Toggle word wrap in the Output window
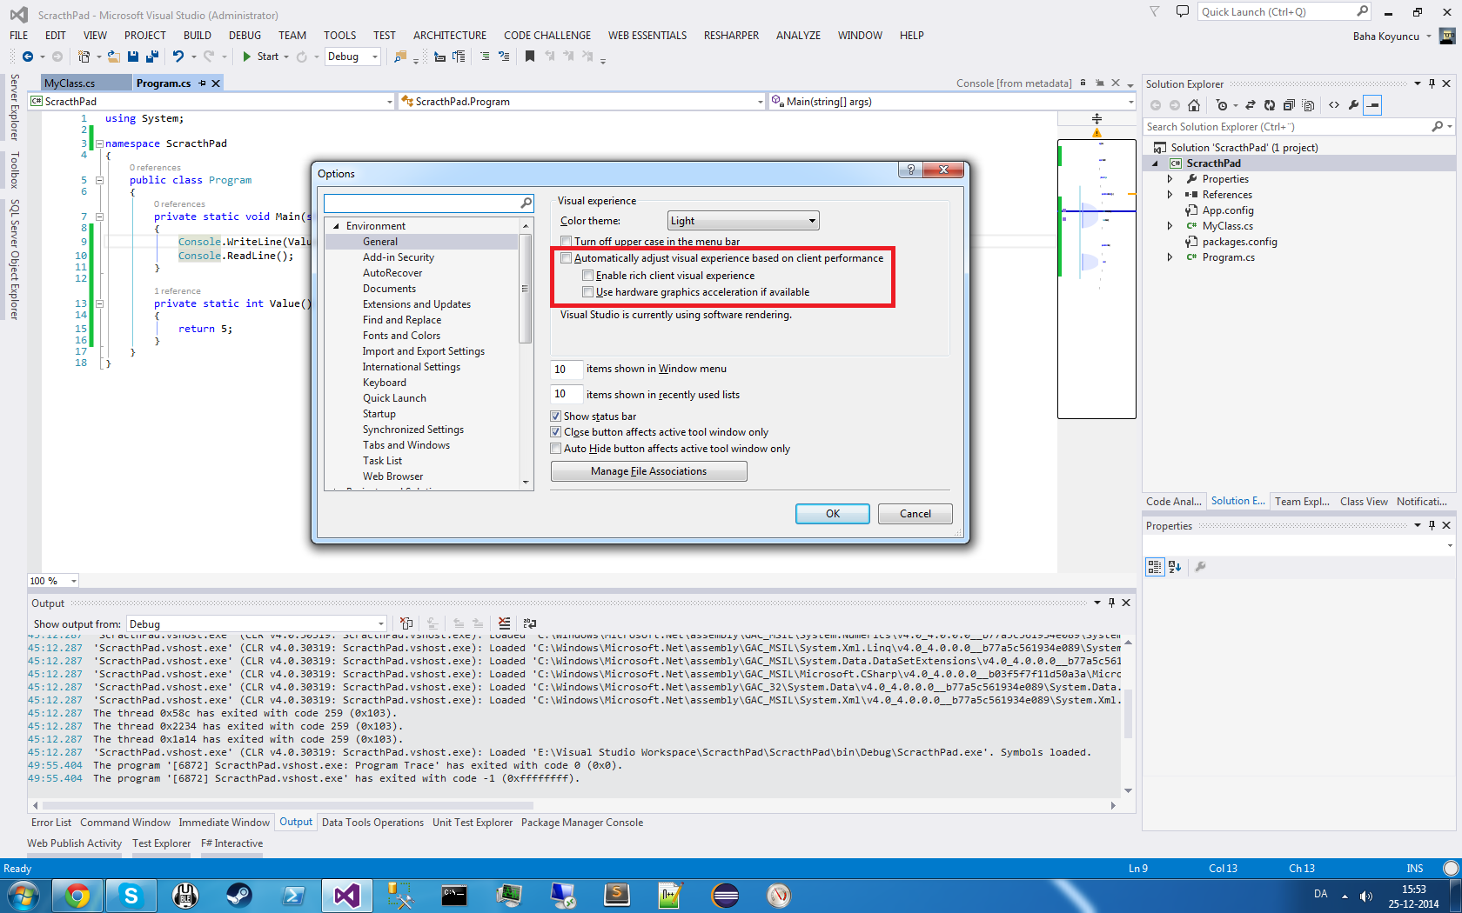The width and height of the screenshot is (1462, 913). pyautogui.click(x=529, y=623)
